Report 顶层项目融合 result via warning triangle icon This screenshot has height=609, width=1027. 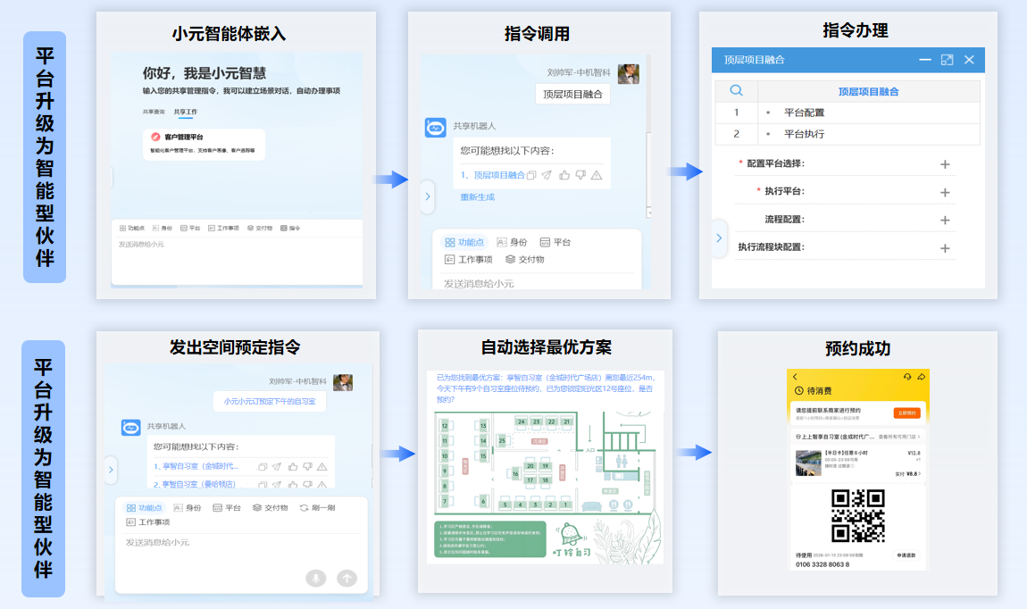point(597,175)
